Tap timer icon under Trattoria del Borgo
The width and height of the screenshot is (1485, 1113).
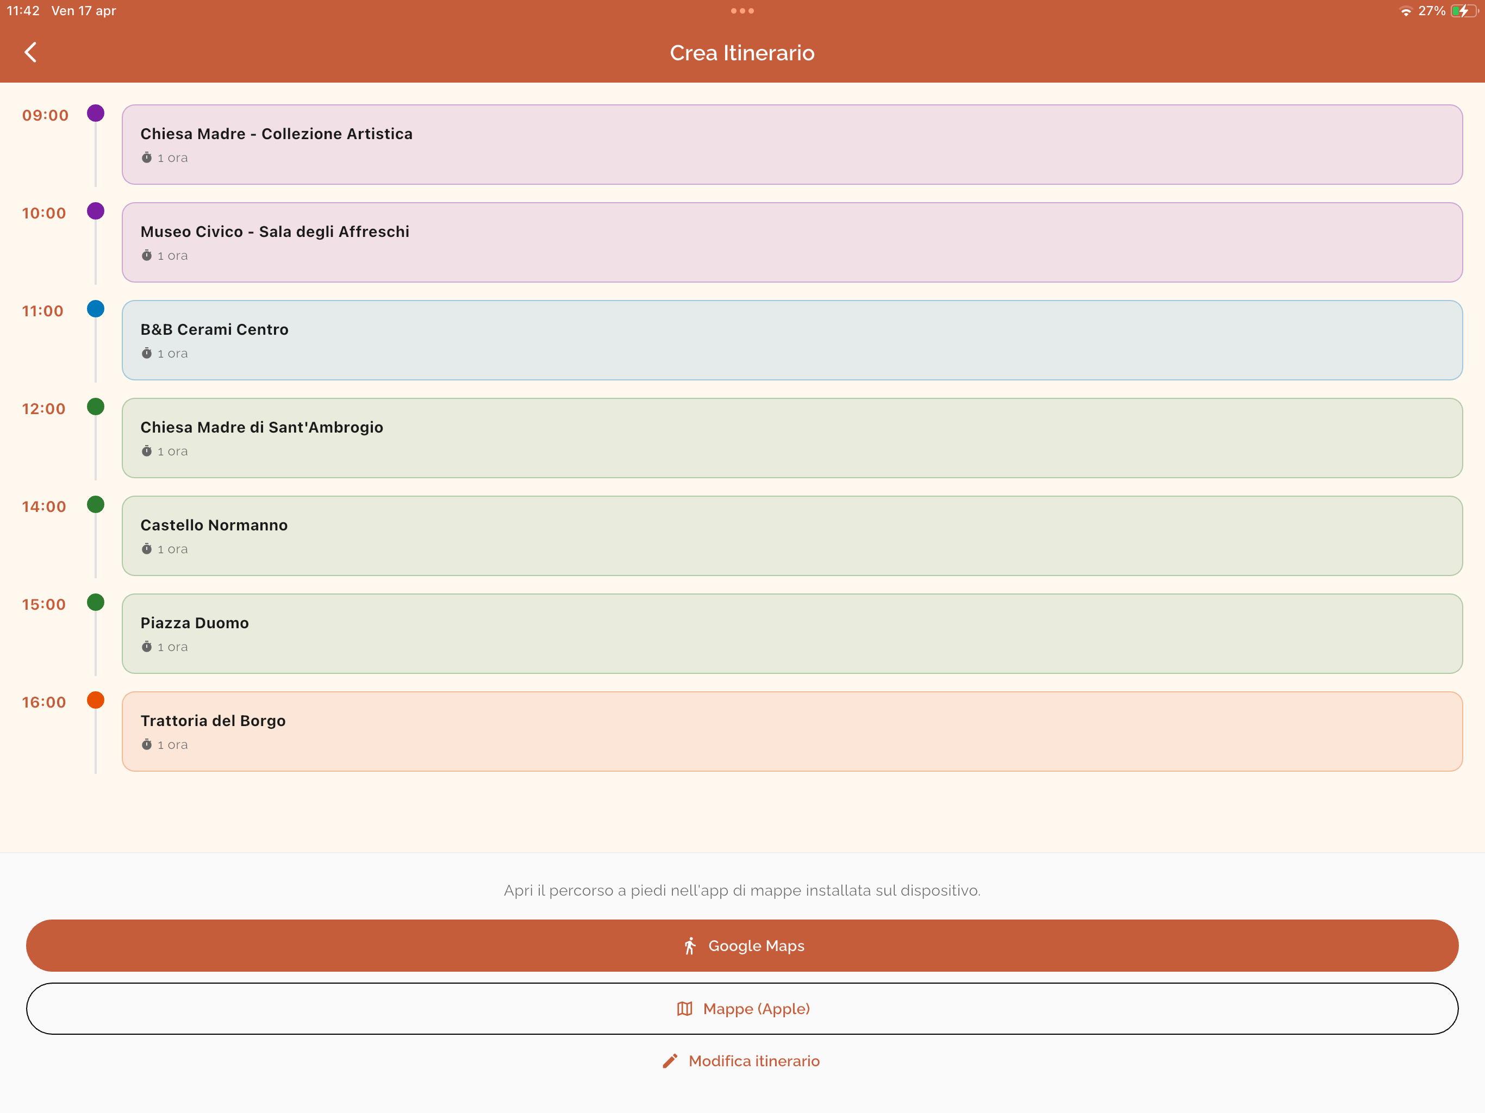click(x=146, y=745)
